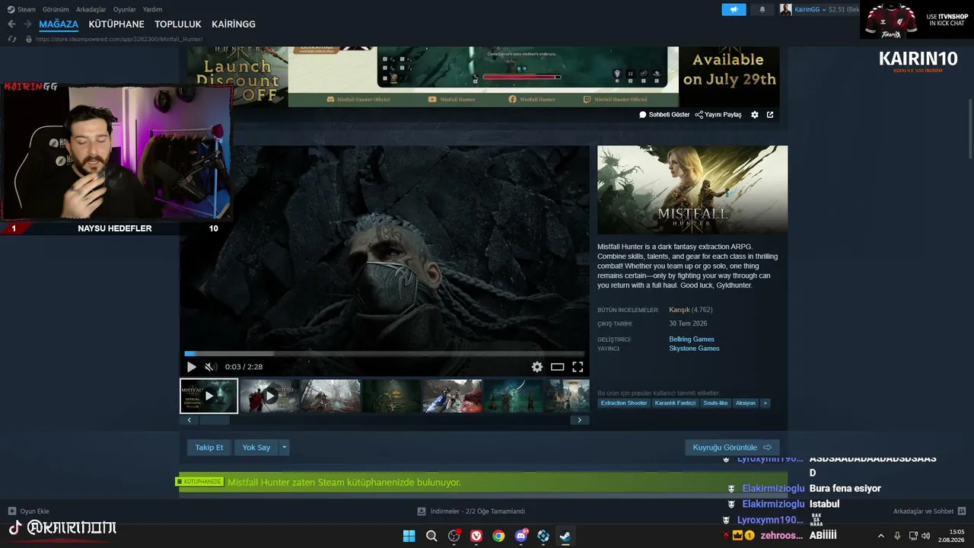Pop out the broadcast in new window
Screen dimensions: 974x548
coord(770,115)
